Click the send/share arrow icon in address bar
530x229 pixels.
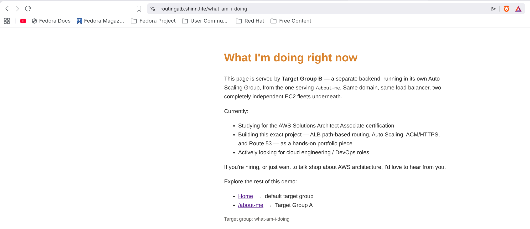[493, 9]
